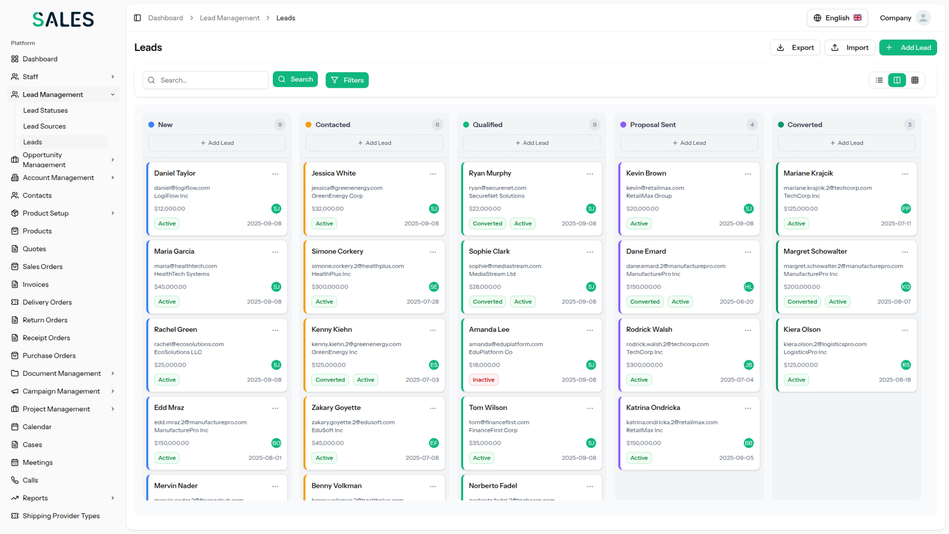The width and height of the screenshot is (949, 534).
Task: Open options menu for Mariane Krajcik card
Action: pyautogui.click(x=905, y=174)
